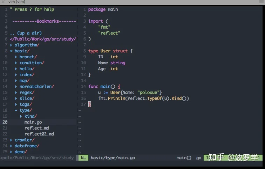Click the index/ folder name
265x169 pixels.
27,75
